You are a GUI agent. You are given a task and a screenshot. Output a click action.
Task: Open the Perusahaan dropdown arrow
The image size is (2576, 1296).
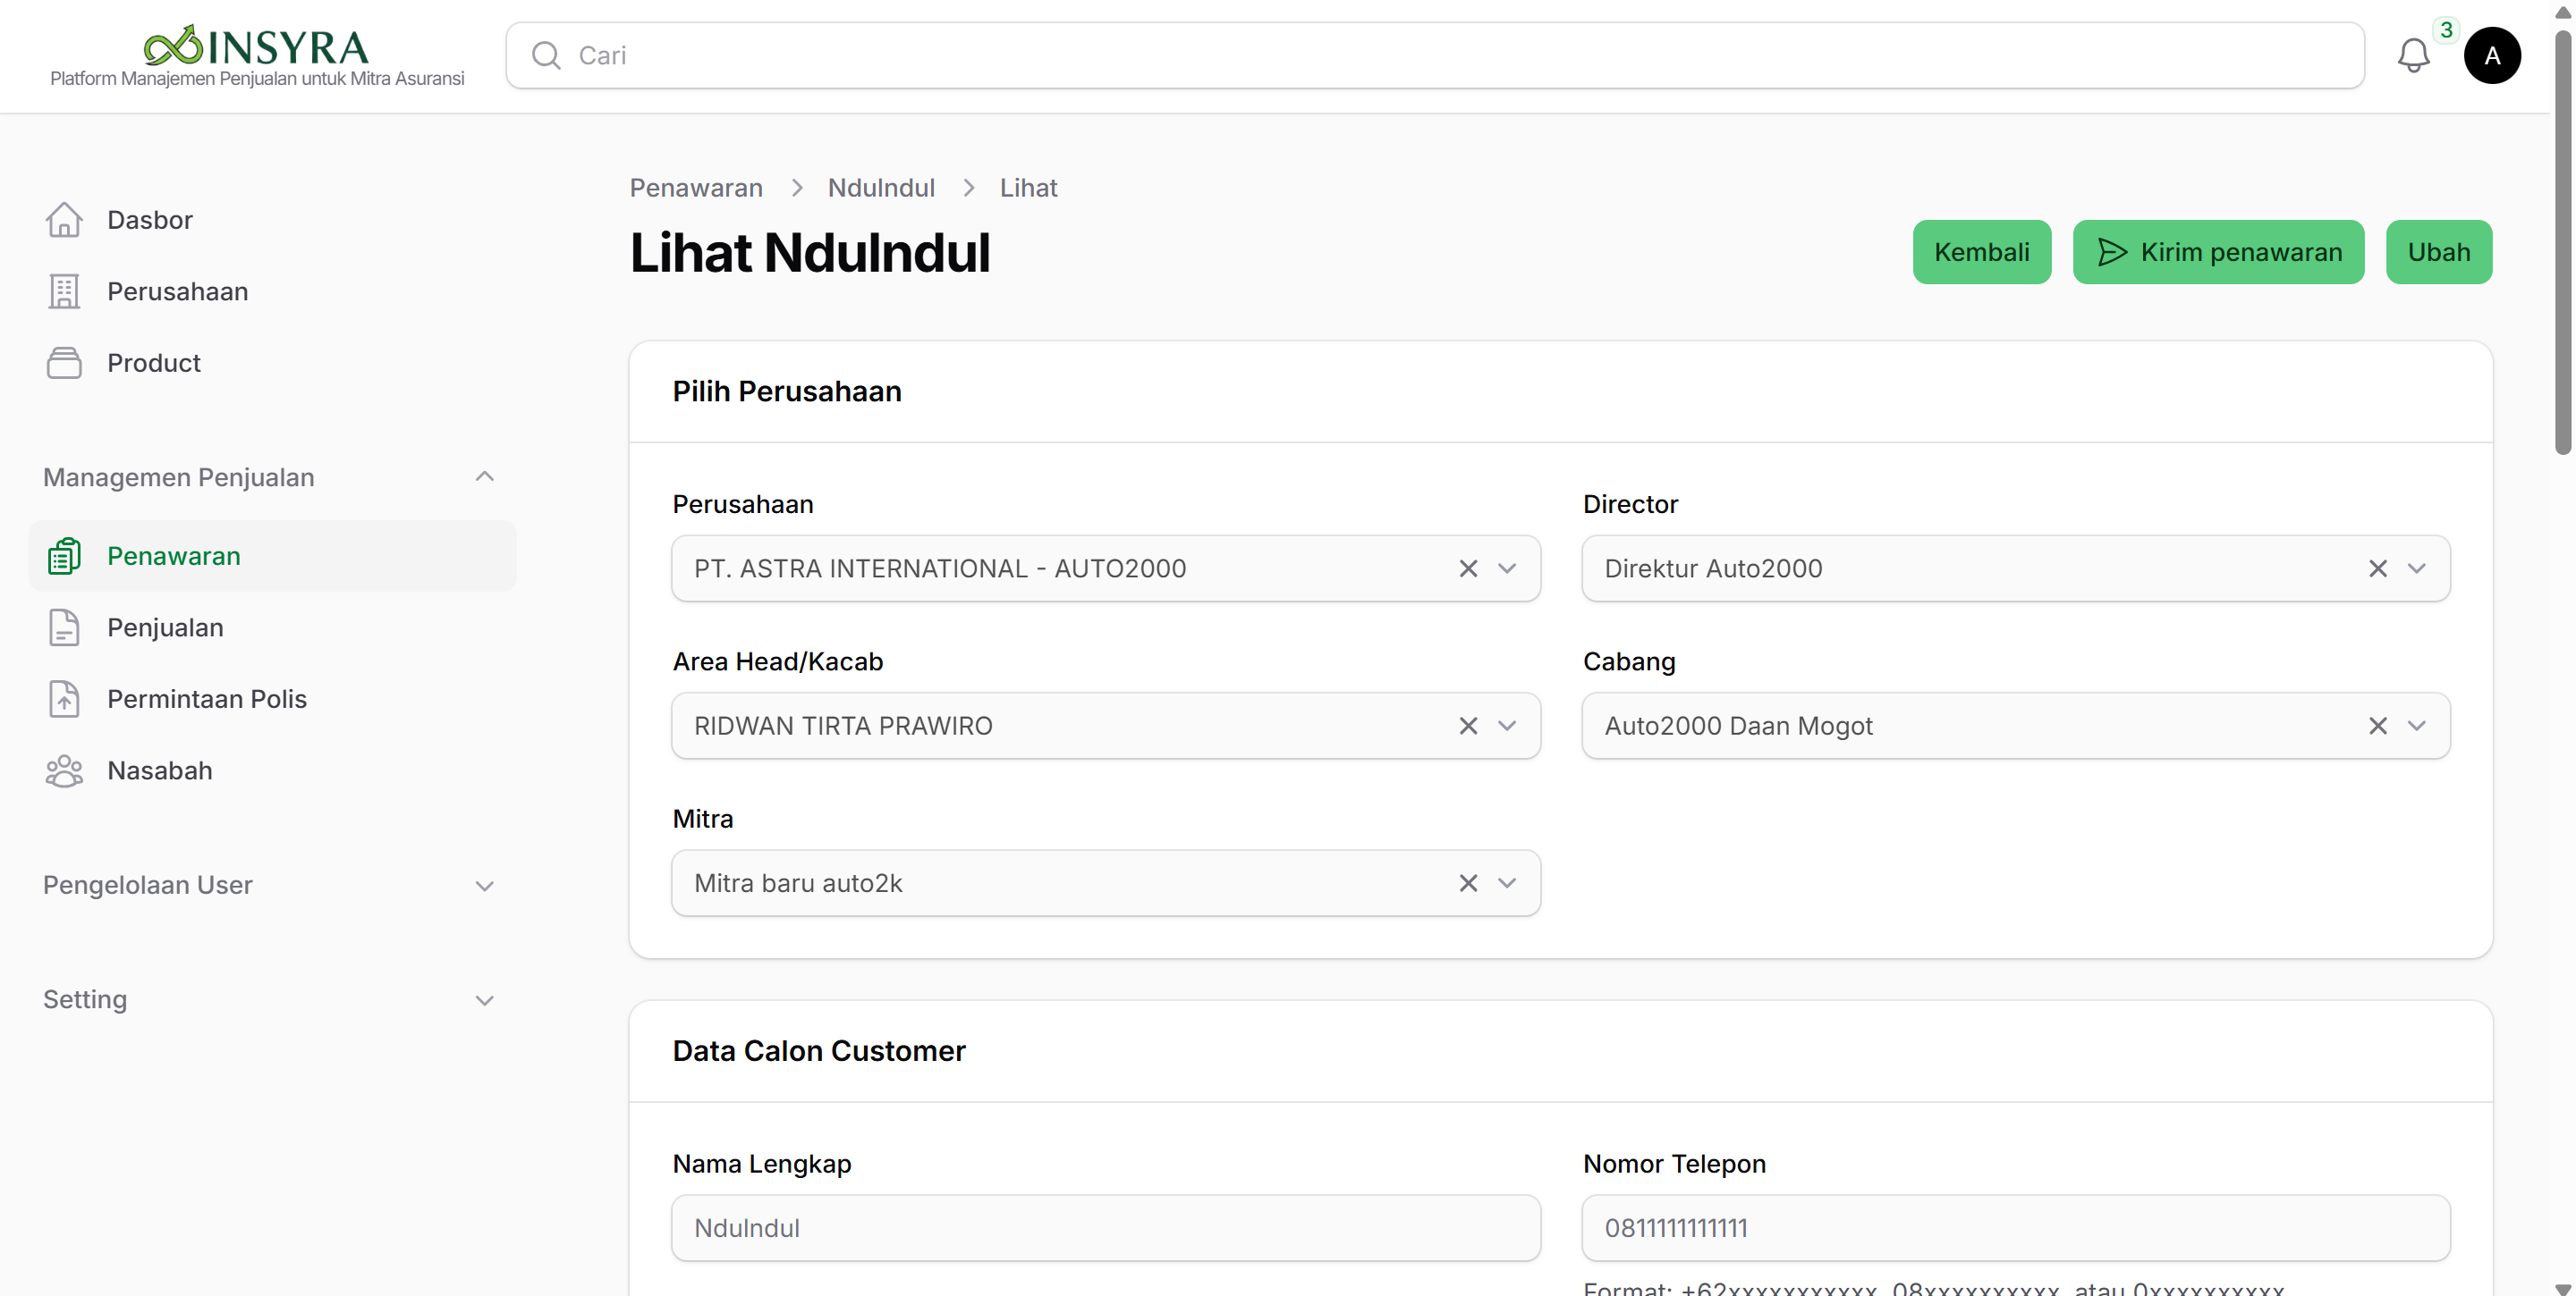click(1507, 568)
